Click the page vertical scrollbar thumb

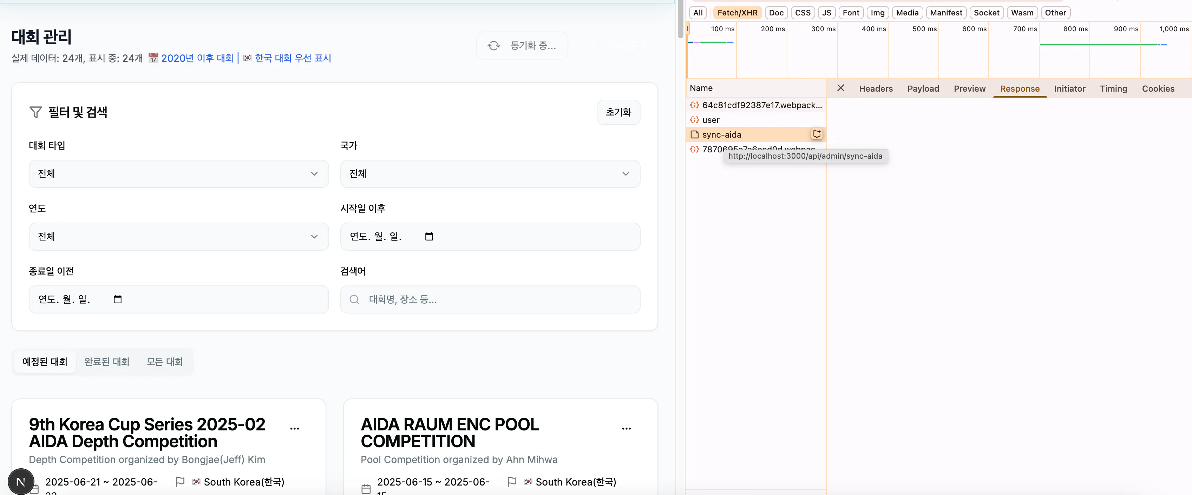(680, 19)
